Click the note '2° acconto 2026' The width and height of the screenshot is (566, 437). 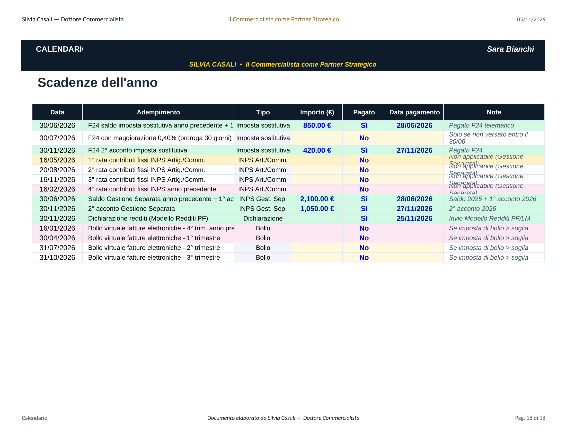472,209
